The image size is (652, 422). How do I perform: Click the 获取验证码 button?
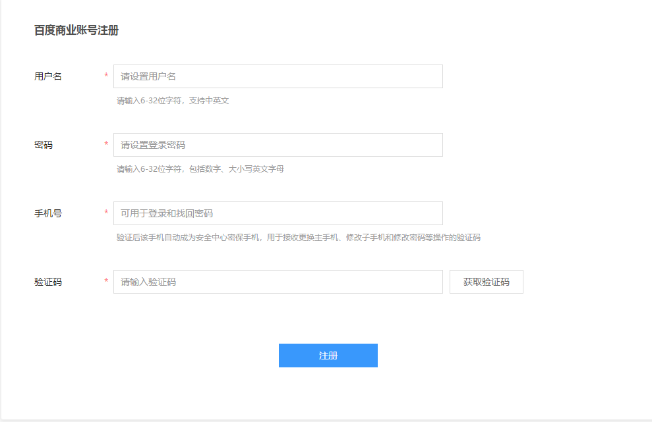[x=486, y=282]
